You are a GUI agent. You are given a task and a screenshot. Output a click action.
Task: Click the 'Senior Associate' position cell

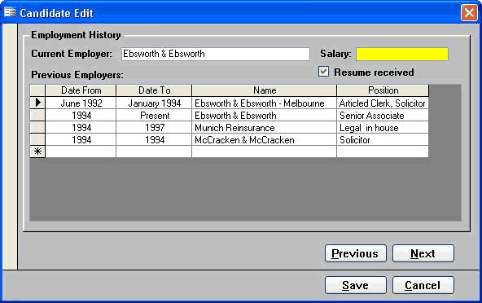tap(383, 116)
